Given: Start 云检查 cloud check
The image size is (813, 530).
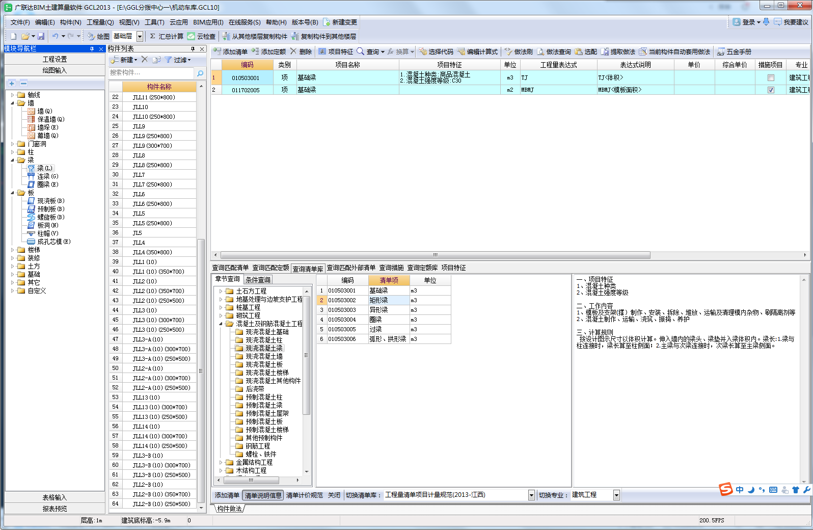Looking at the screenshot, I should pyautogui.click(x=201, y=36).
